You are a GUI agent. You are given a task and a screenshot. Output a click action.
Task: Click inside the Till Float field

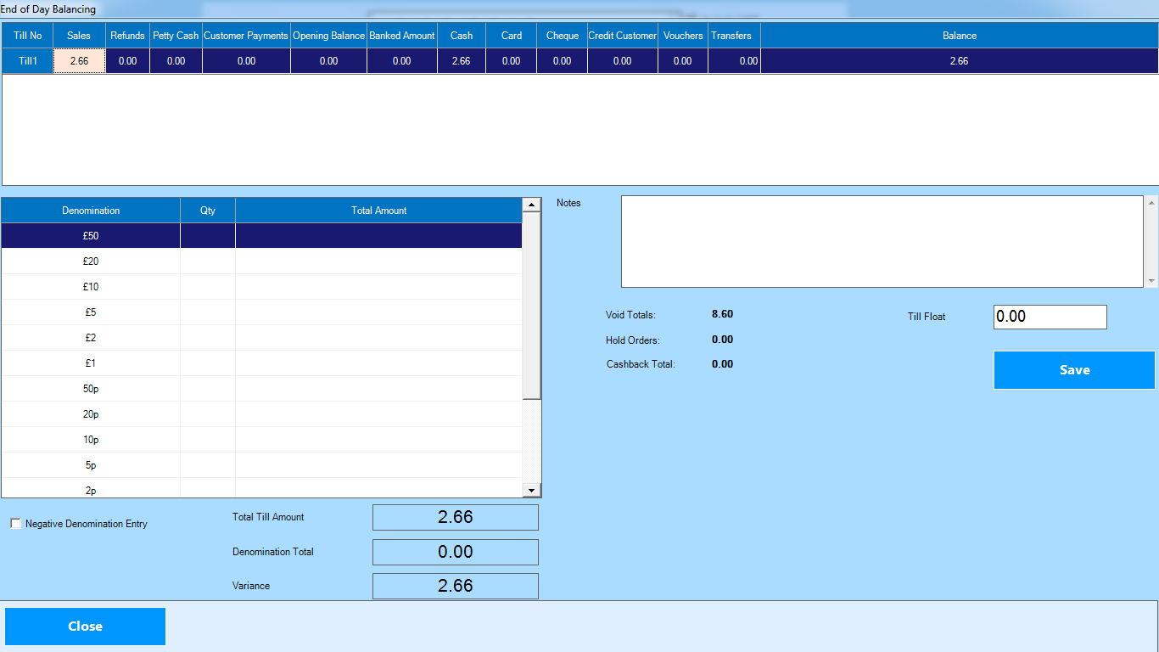coord(1050,317)
